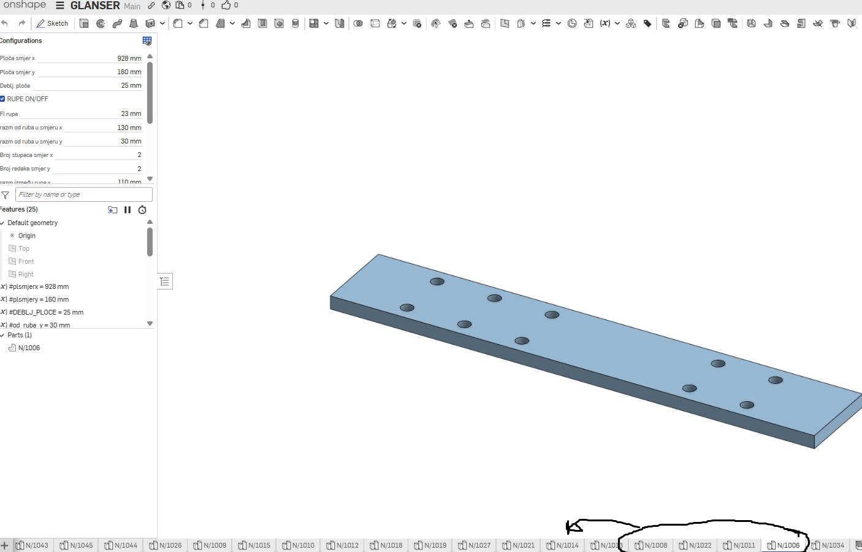Click the Redo arrow
The height and width of the screenshot is (552, 862).
[22, 23]
